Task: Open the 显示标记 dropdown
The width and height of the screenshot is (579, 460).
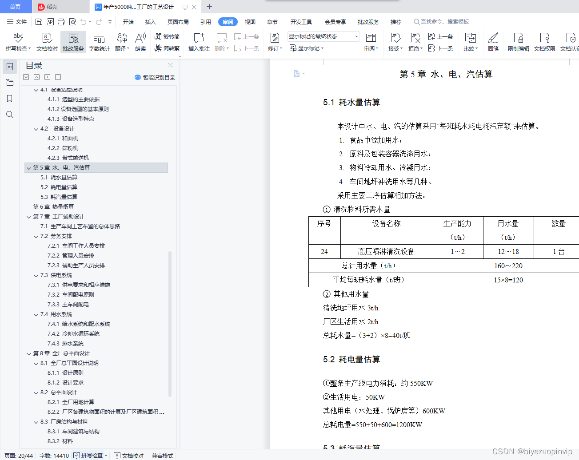Action: [x=307, y=48]
